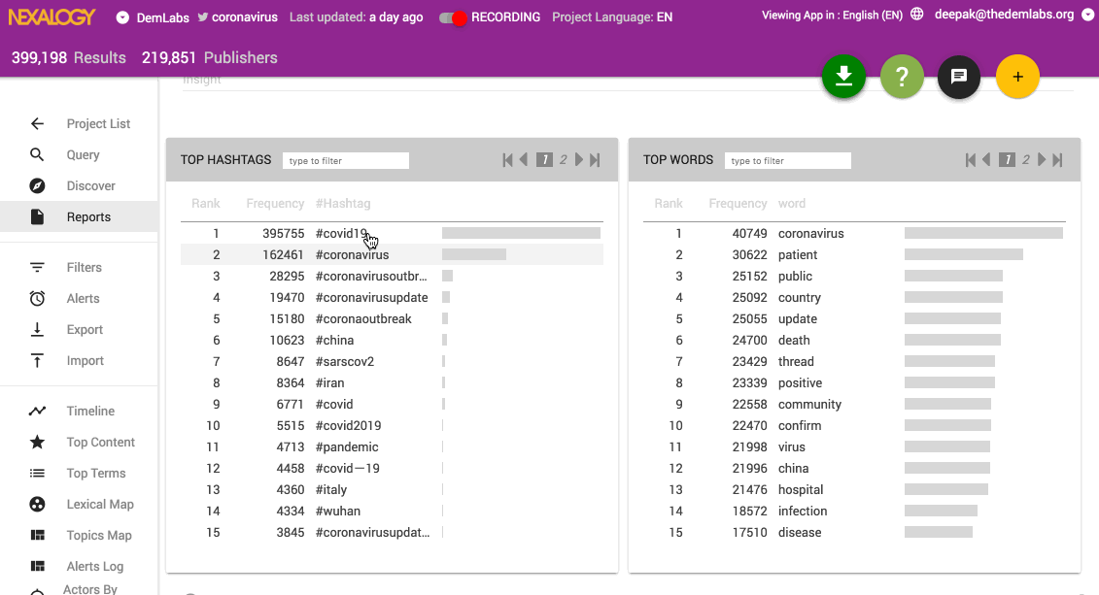This screenshot has width=1099, height=595.
Task: Select the Reports menu item
Action: tap(79, 216)
